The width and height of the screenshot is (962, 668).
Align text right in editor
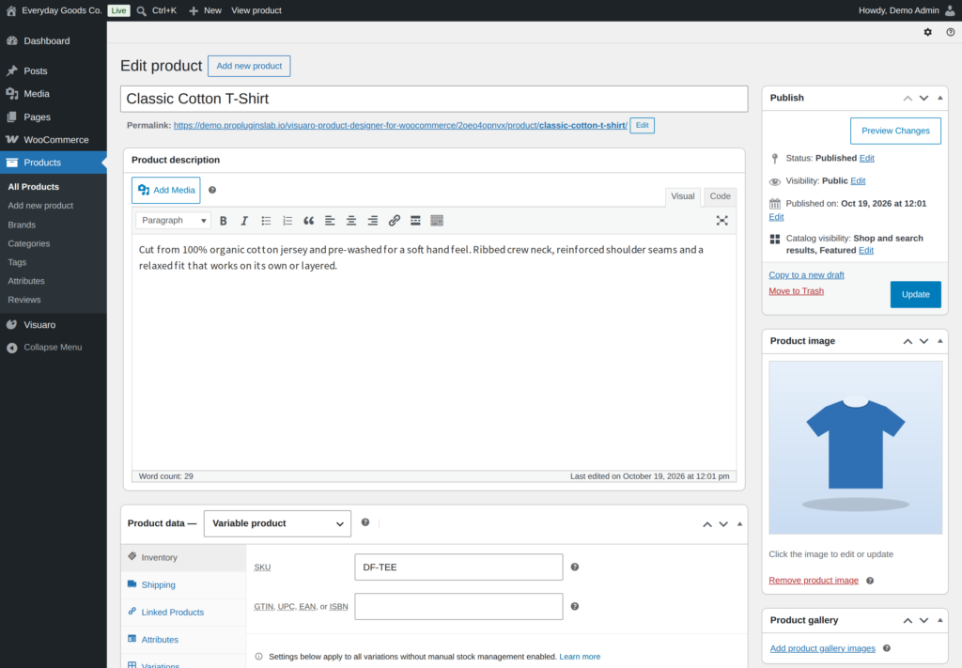coord(372,221)
